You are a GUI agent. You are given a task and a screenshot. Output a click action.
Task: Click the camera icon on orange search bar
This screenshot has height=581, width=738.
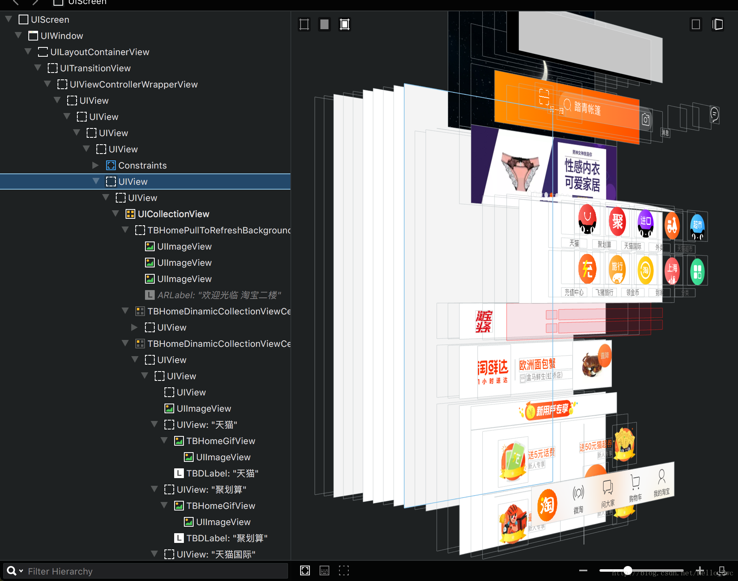pyautogui.click(x=646, y=120)
